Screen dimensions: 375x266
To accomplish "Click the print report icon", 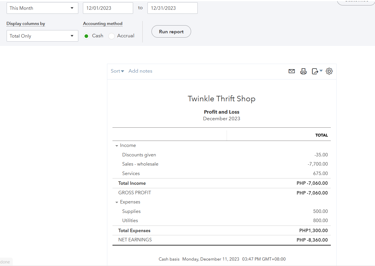I will [x=303, y=71].
